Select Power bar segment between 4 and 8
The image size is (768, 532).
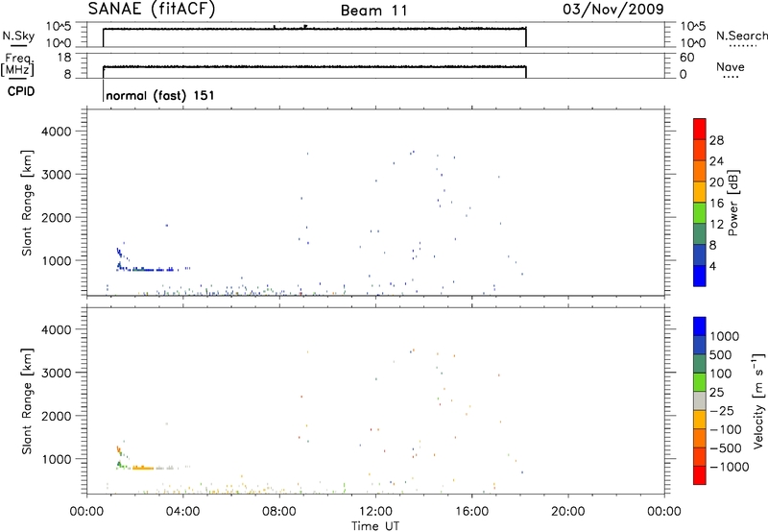[x=700, y=254]
